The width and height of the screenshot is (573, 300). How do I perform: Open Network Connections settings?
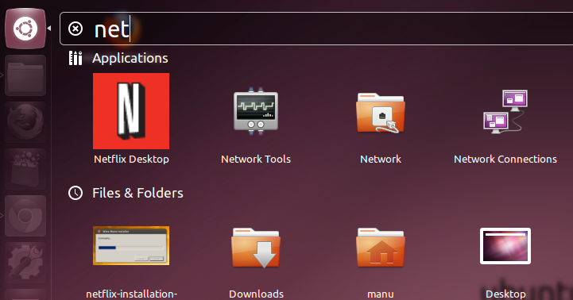tap(505, 111)
